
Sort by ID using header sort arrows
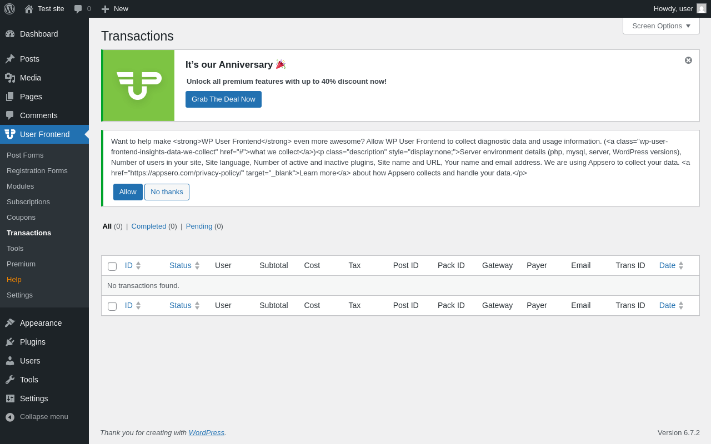point(138,265)
